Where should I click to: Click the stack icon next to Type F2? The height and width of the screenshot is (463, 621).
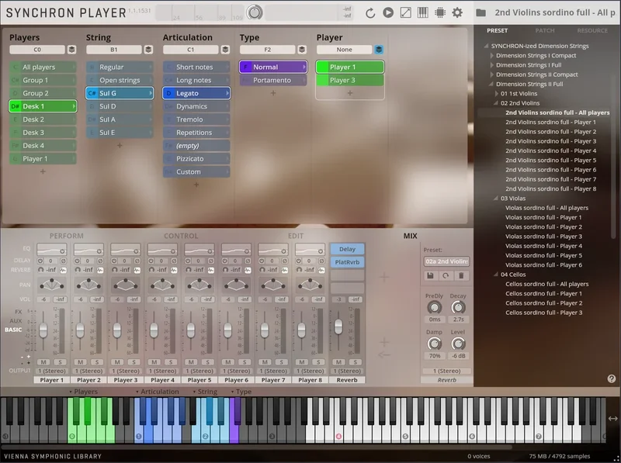click(x=302, y=50)
